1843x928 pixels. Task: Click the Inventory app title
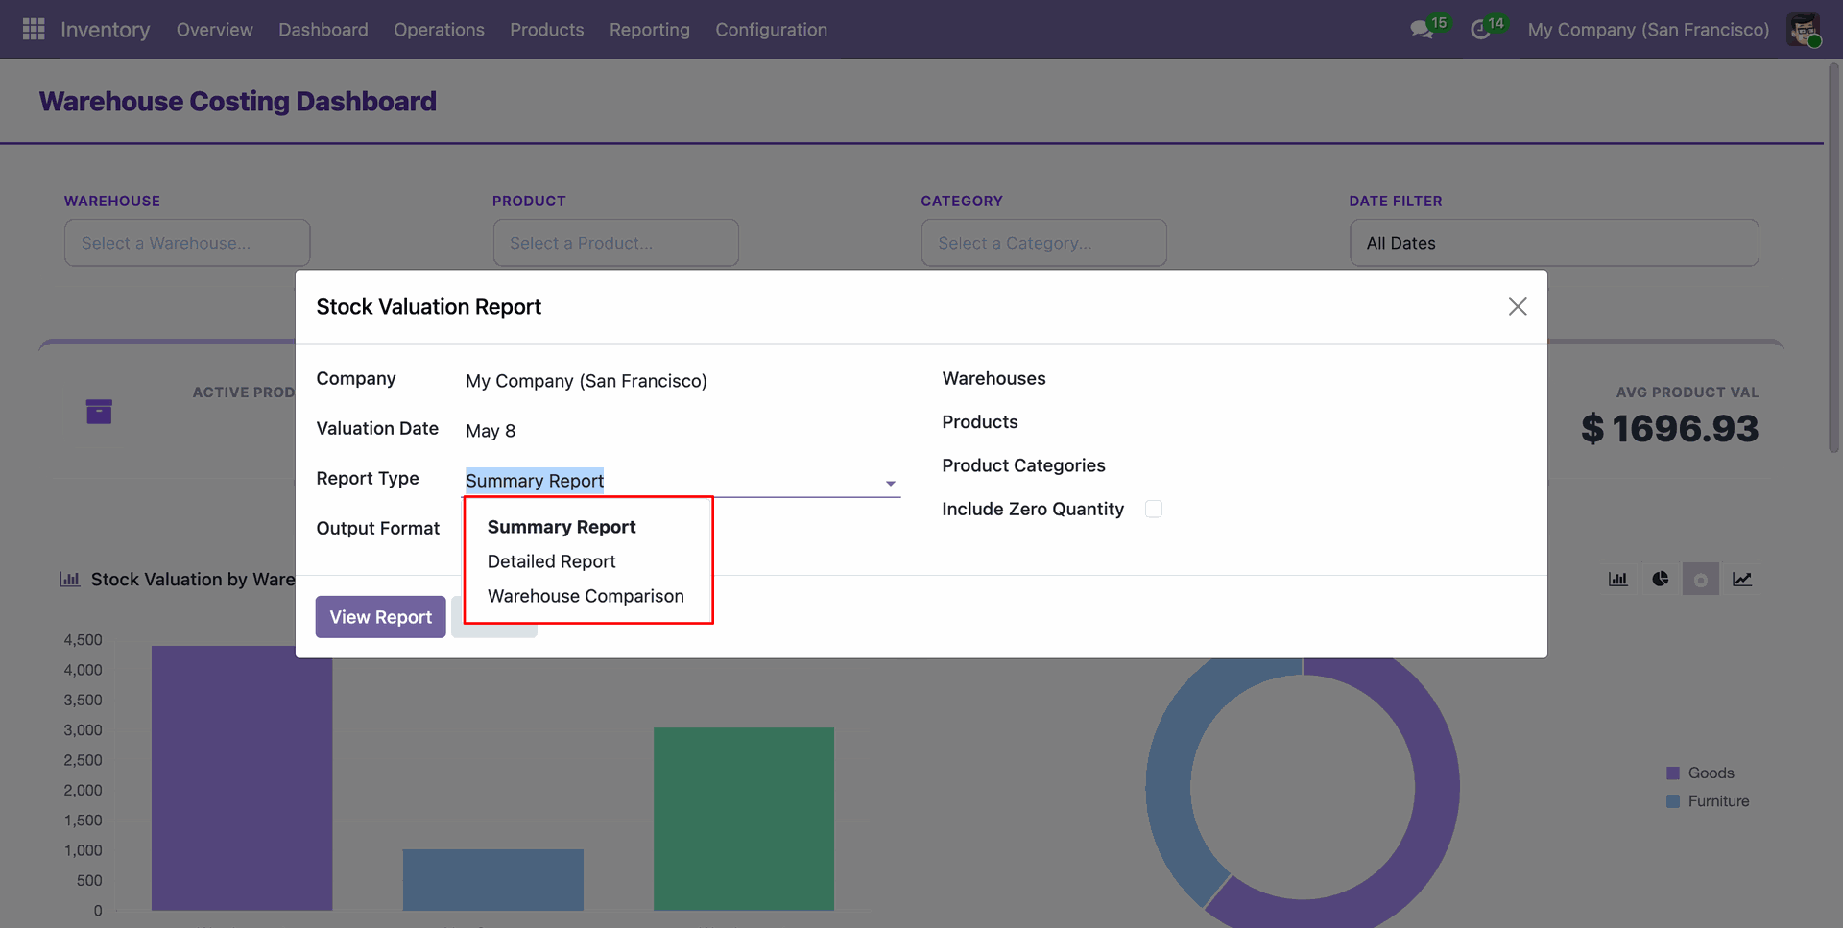105,29
